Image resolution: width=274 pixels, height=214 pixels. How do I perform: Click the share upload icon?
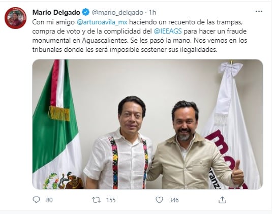[222, 200]
